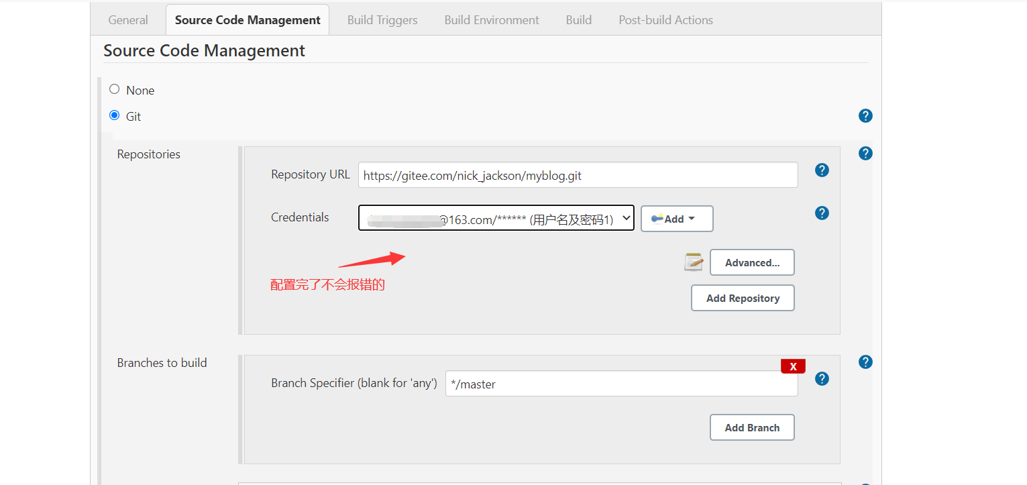
Task: Open the Add credentials dropdown button
Action: click(677, 219)
